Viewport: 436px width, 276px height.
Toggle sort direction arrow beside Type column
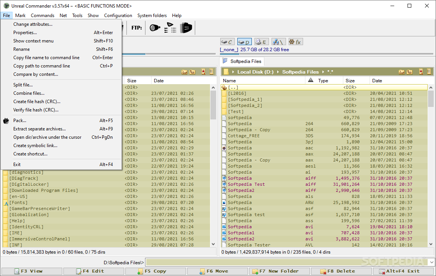pyautogui.click(x=311, y=80)
